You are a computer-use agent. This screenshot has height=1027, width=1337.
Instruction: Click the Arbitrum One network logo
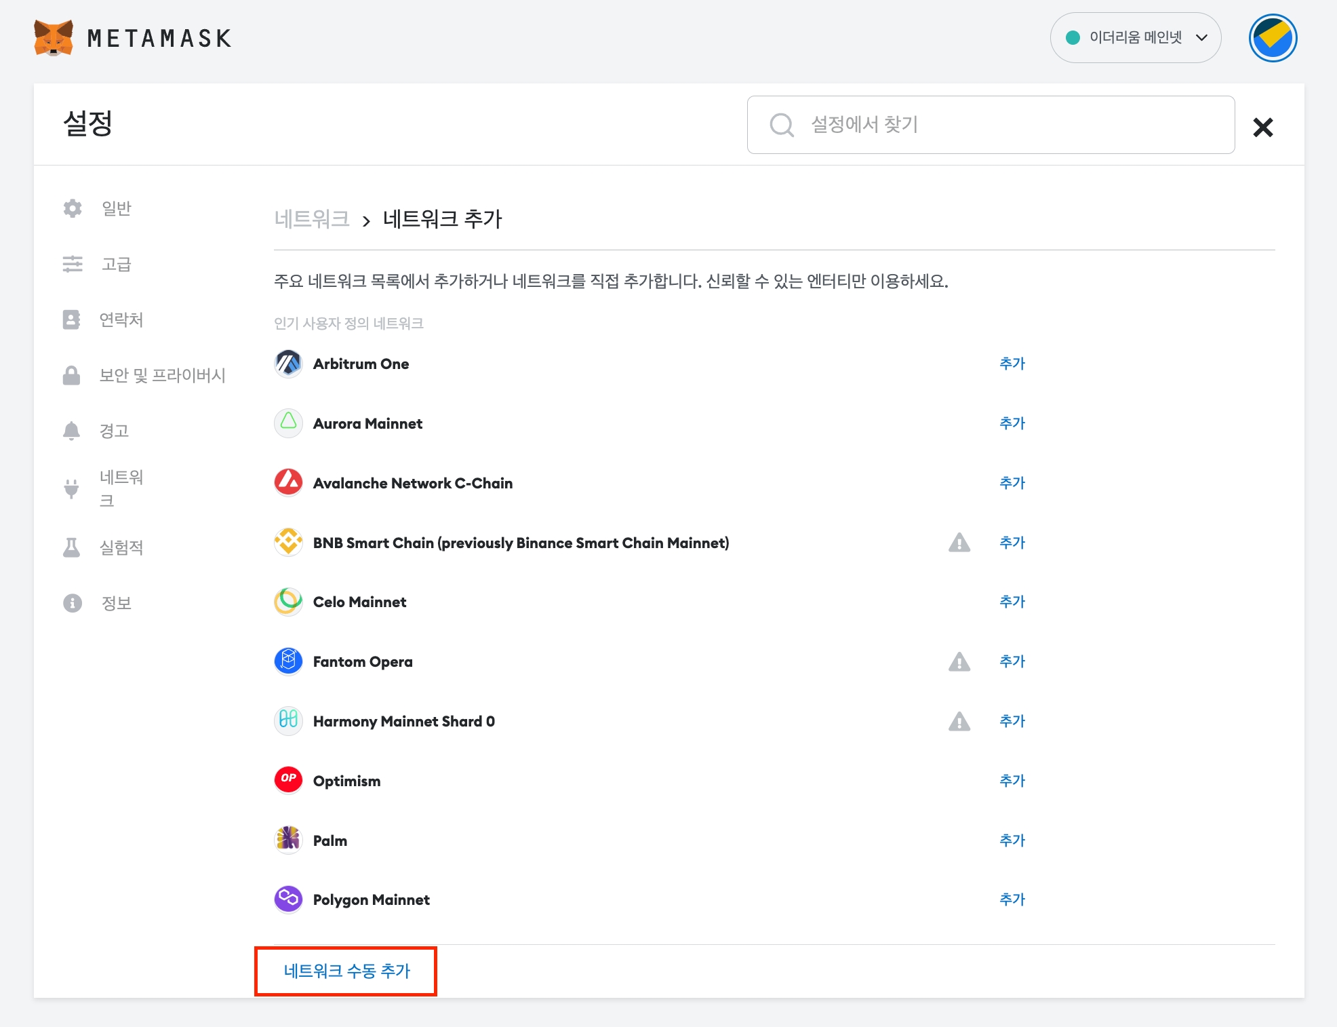(288, 364)
